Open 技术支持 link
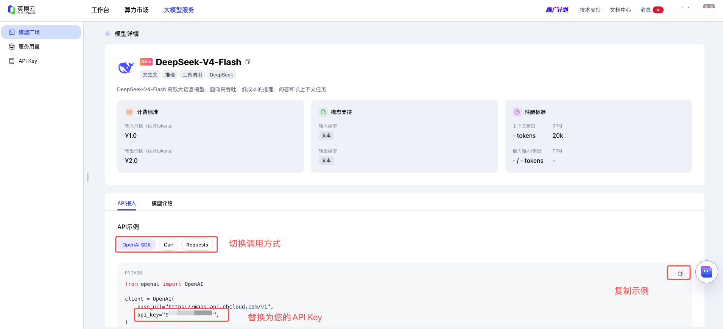Viewport: 723px width, 329px height. click(x=590, y=10)
